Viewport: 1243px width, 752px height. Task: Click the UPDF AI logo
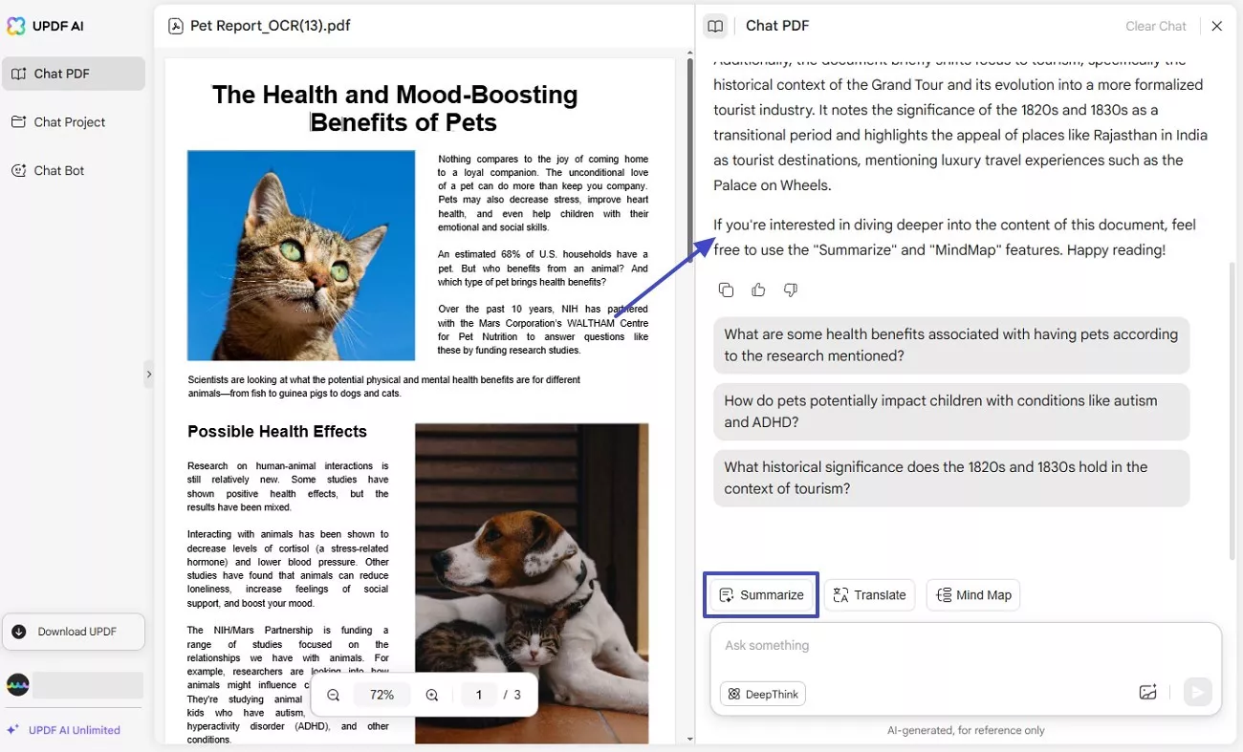click(45, 26)
